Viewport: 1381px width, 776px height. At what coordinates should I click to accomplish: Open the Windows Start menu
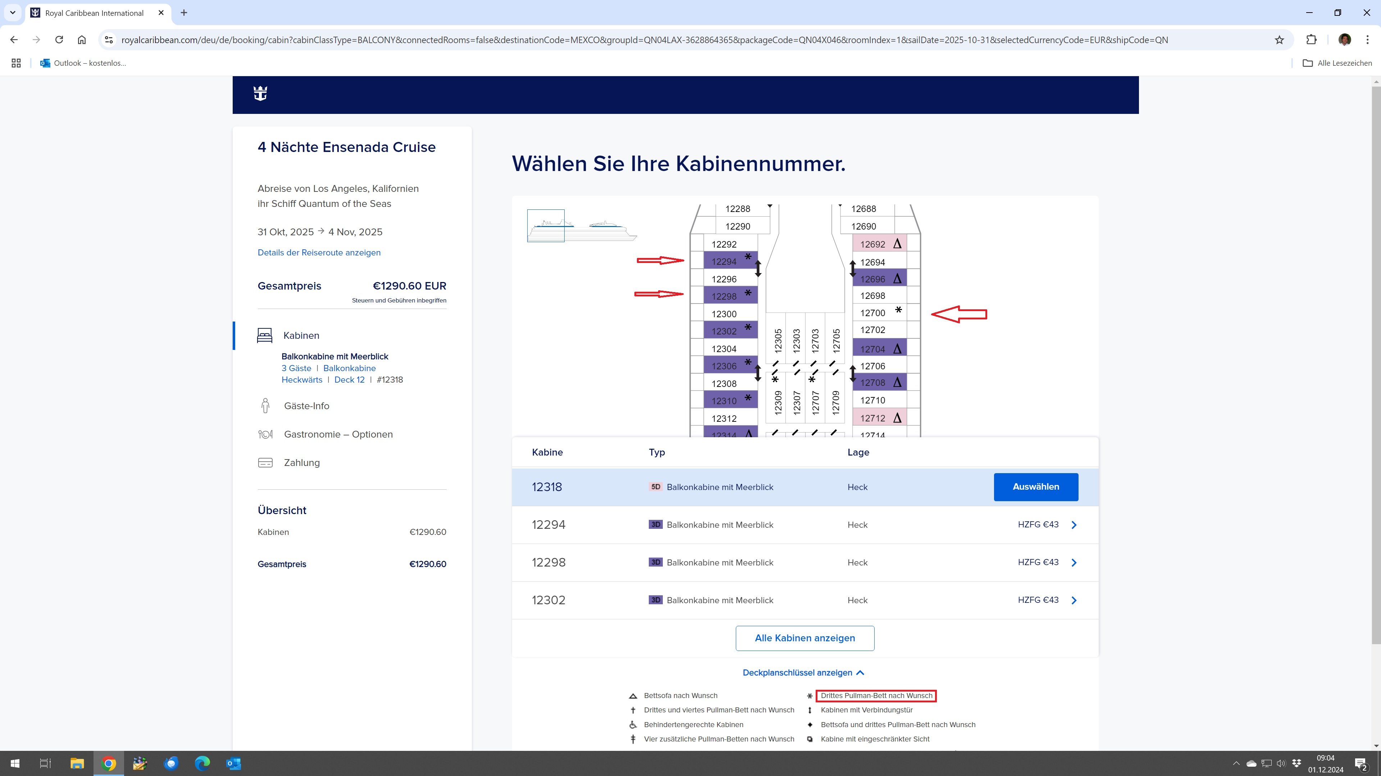click(x=15, y=763)
